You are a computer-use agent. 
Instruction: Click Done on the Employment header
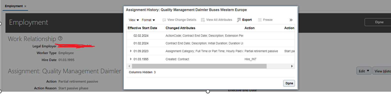[x=378, y=22]
